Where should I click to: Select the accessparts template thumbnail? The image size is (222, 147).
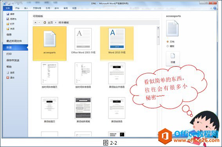[50, 44]
